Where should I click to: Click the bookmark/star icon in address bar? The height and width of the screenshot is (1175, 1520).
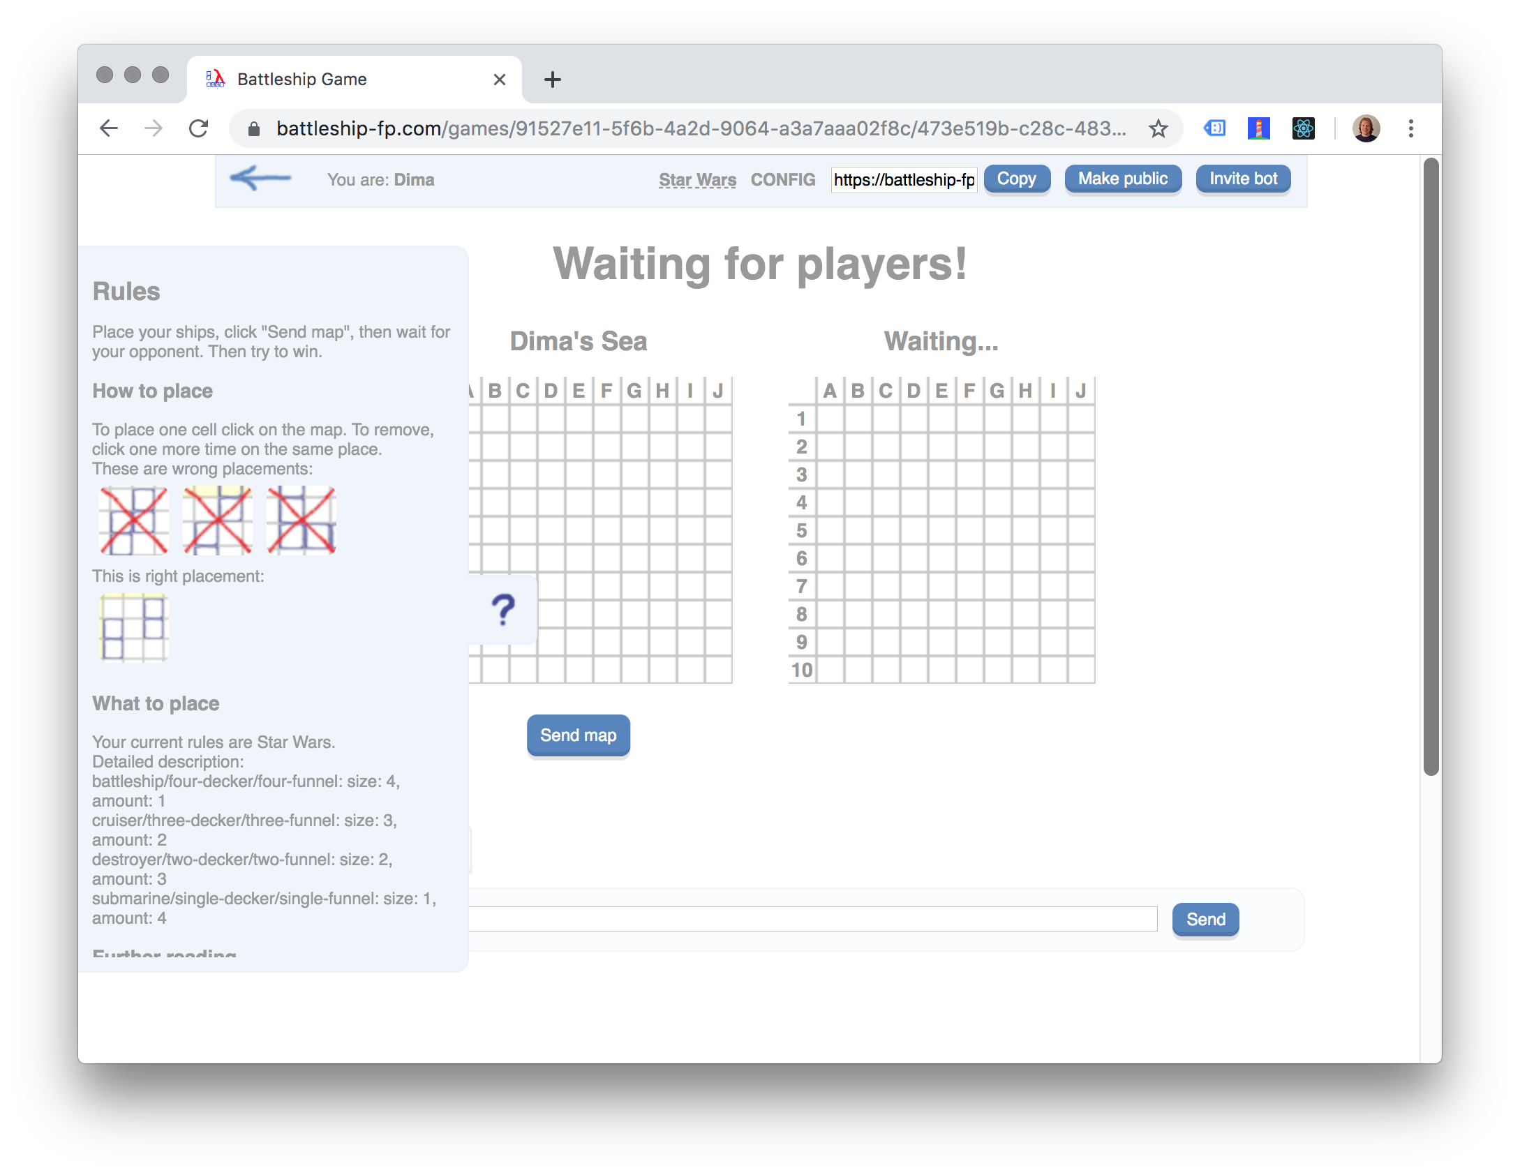(1157, 128)
